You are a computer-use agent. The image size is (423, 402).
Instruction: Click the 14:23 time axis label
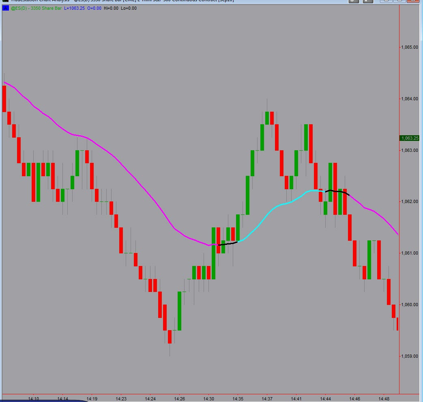point(121,399)
